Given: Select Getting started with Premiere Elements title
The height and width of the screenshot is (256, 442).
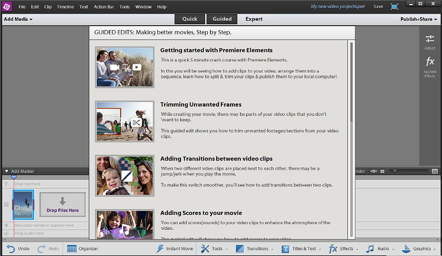Looking at the screenshot, I should 216,50.
